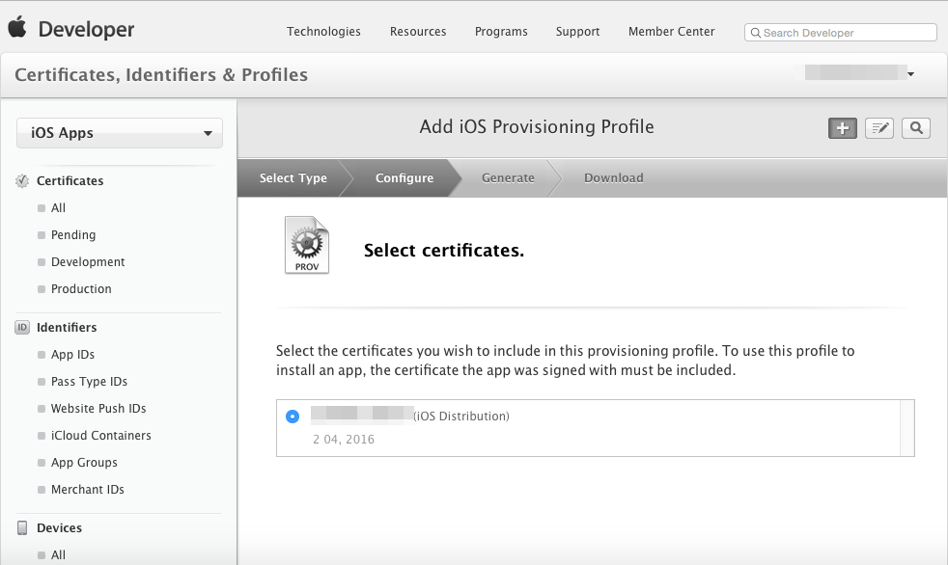Open App Groups list

pyautogui.click(x=84, y=463)
